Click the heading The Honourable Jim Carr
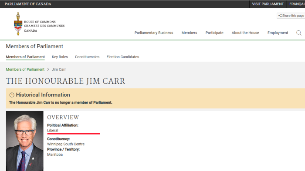This screenshot has width=305, height=171. click(x=65, y=81)
